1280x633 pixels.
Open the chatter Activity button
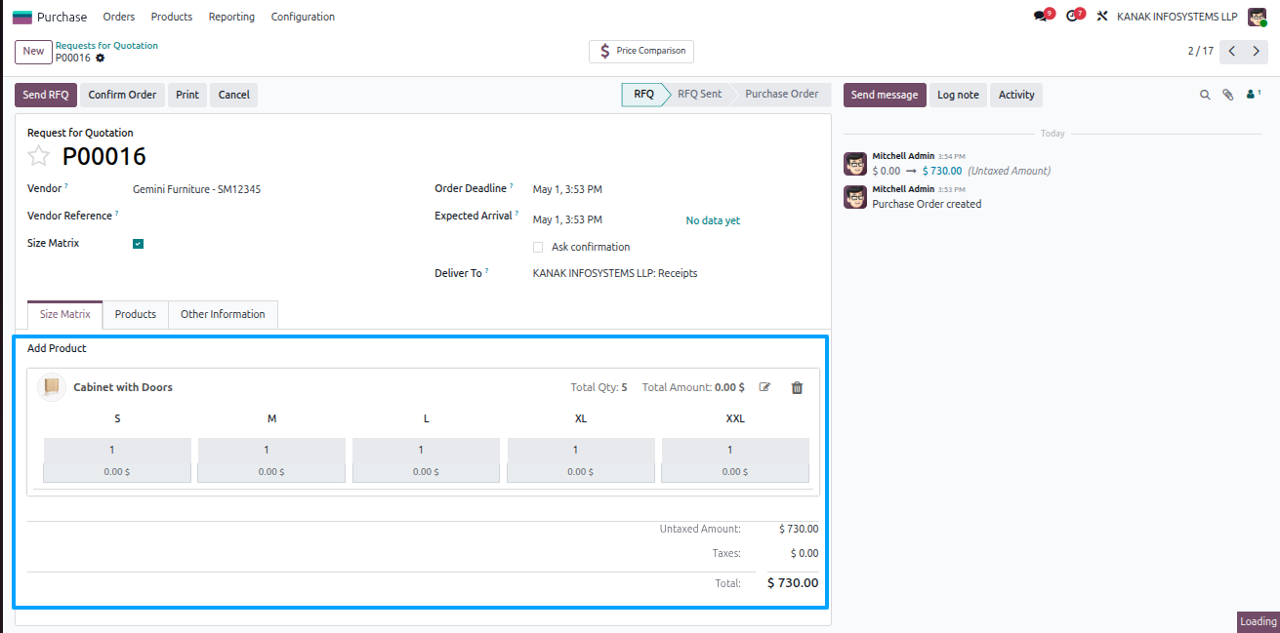tap(1016, 95)
